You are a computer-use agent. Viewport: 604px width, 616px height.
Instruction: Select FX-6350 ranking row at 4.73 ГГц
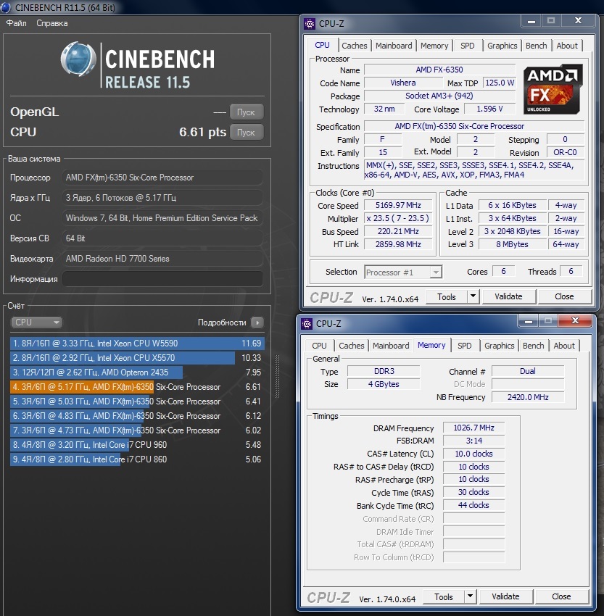[x=137, y=430]
